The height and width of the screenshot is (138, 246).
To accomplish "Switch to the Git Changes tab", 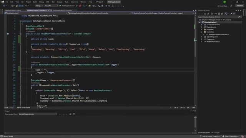I will click(215, 133).
